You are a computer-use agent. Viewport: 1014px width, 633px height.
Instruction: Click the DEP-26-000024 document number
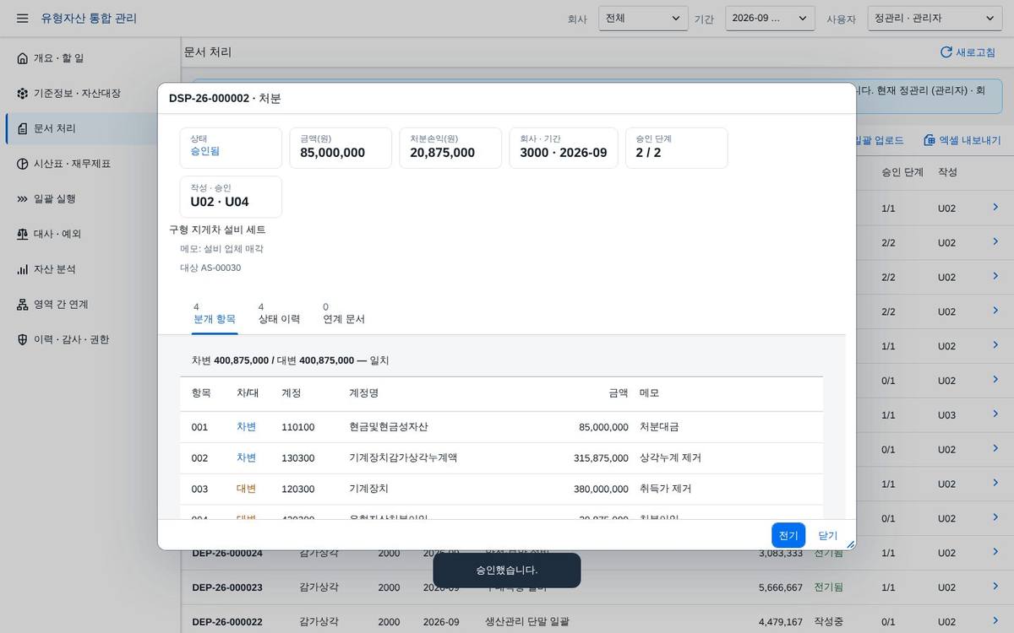[227, 553]
